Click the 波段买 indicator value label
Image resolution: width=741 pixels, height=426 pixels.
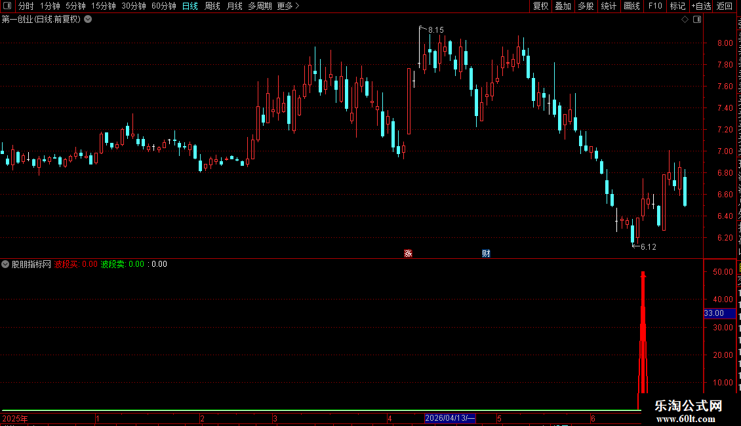75,264
